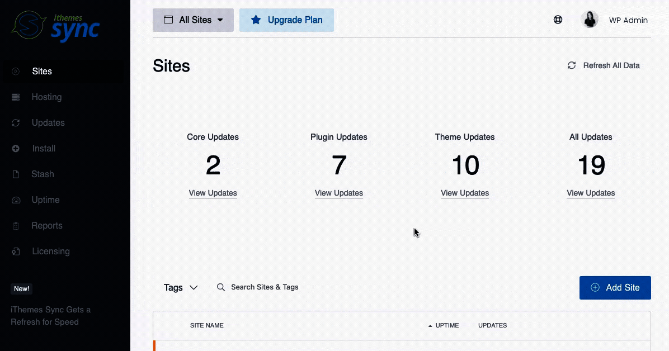Open the Hosting section

[x=46, y=97]
